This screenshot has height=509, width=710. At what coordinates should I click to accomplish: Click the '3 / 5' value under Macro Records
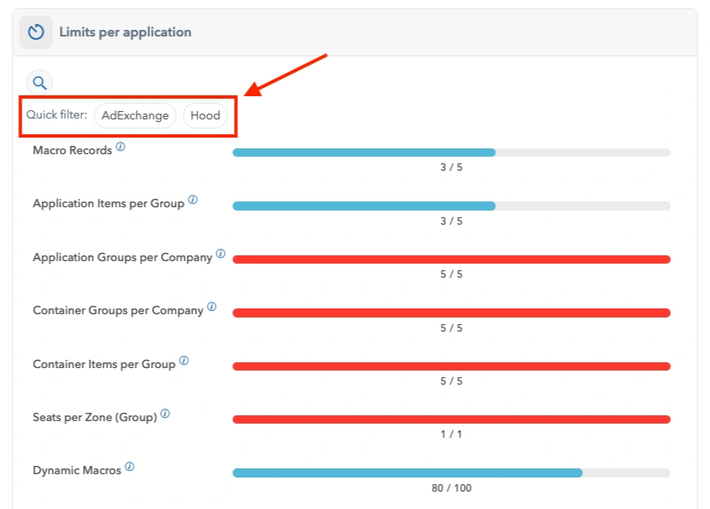(451, 167)
